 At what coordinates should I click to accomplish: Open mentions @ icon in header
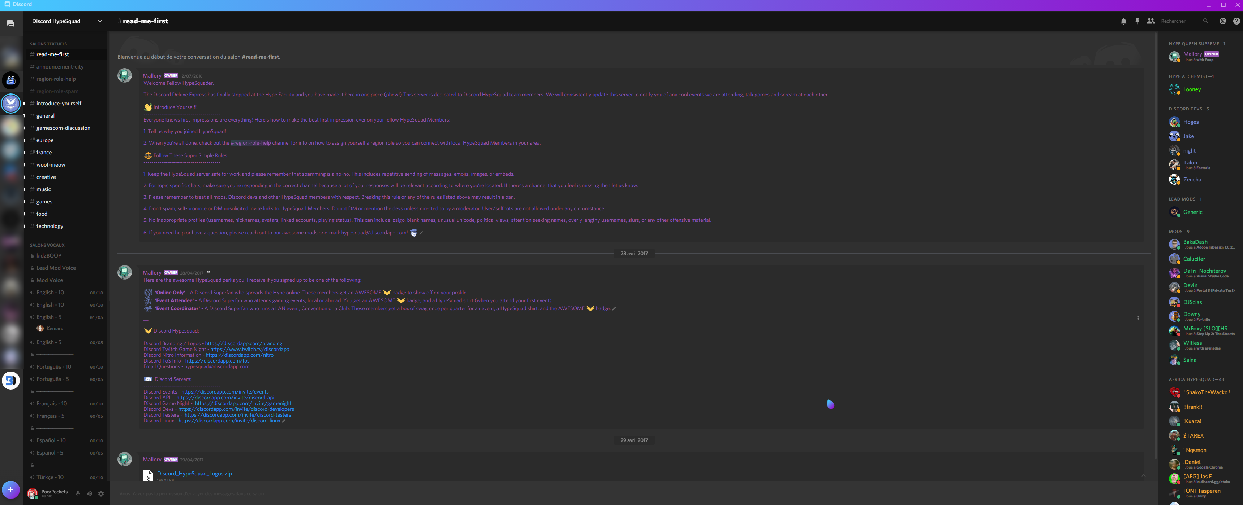[1222, 21]
